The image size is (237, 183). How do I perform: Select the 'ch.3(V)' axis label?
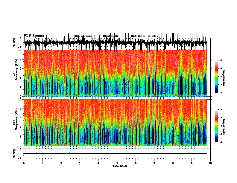point(14,153)
